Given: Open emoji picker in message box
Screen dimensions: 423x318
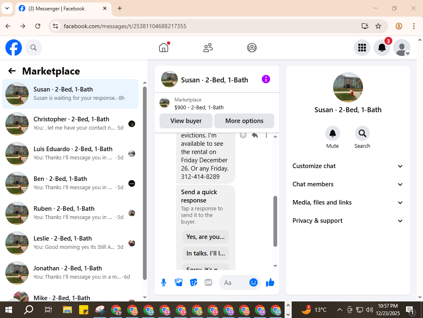Looking at the screenshot, I should [x=253, y=282].
